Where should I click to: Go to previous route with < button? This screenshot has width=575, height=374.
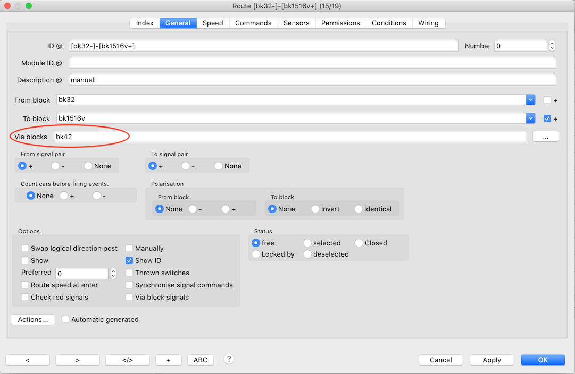pos(28,360)
